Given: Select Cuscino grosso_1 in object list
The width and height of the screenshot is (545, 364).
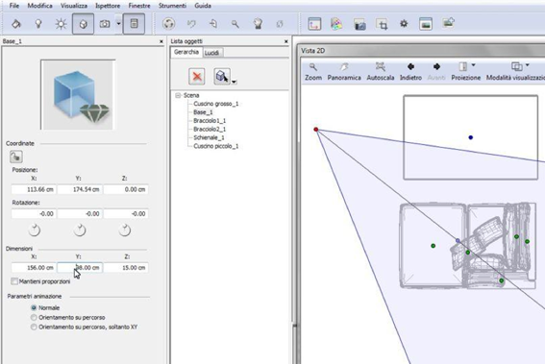Looking at the screenshot, I should pyautogui.click(x=216, y=104).
